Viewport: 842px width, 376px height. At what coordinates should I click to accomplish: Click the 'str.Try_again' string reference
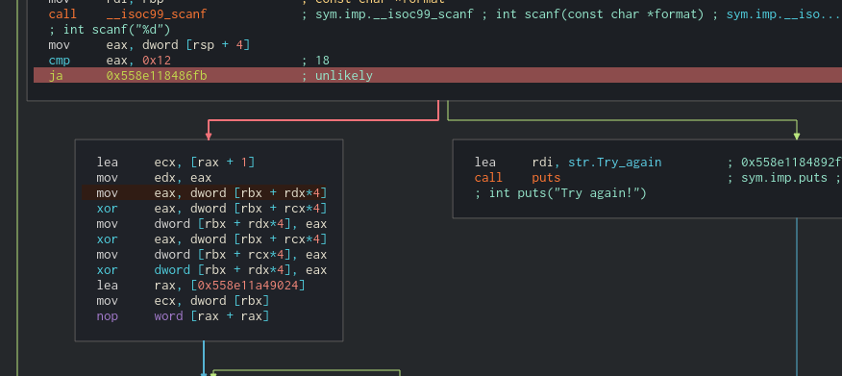click(615, 163)
